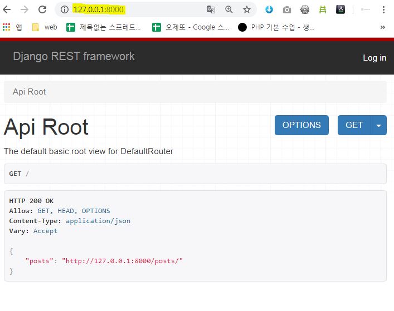
Task: Open the PHP 기본 수업 bookmark
Action: click(x=276, y=27)
